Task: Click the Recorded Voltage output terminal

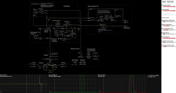Action: tap(125, 21)
